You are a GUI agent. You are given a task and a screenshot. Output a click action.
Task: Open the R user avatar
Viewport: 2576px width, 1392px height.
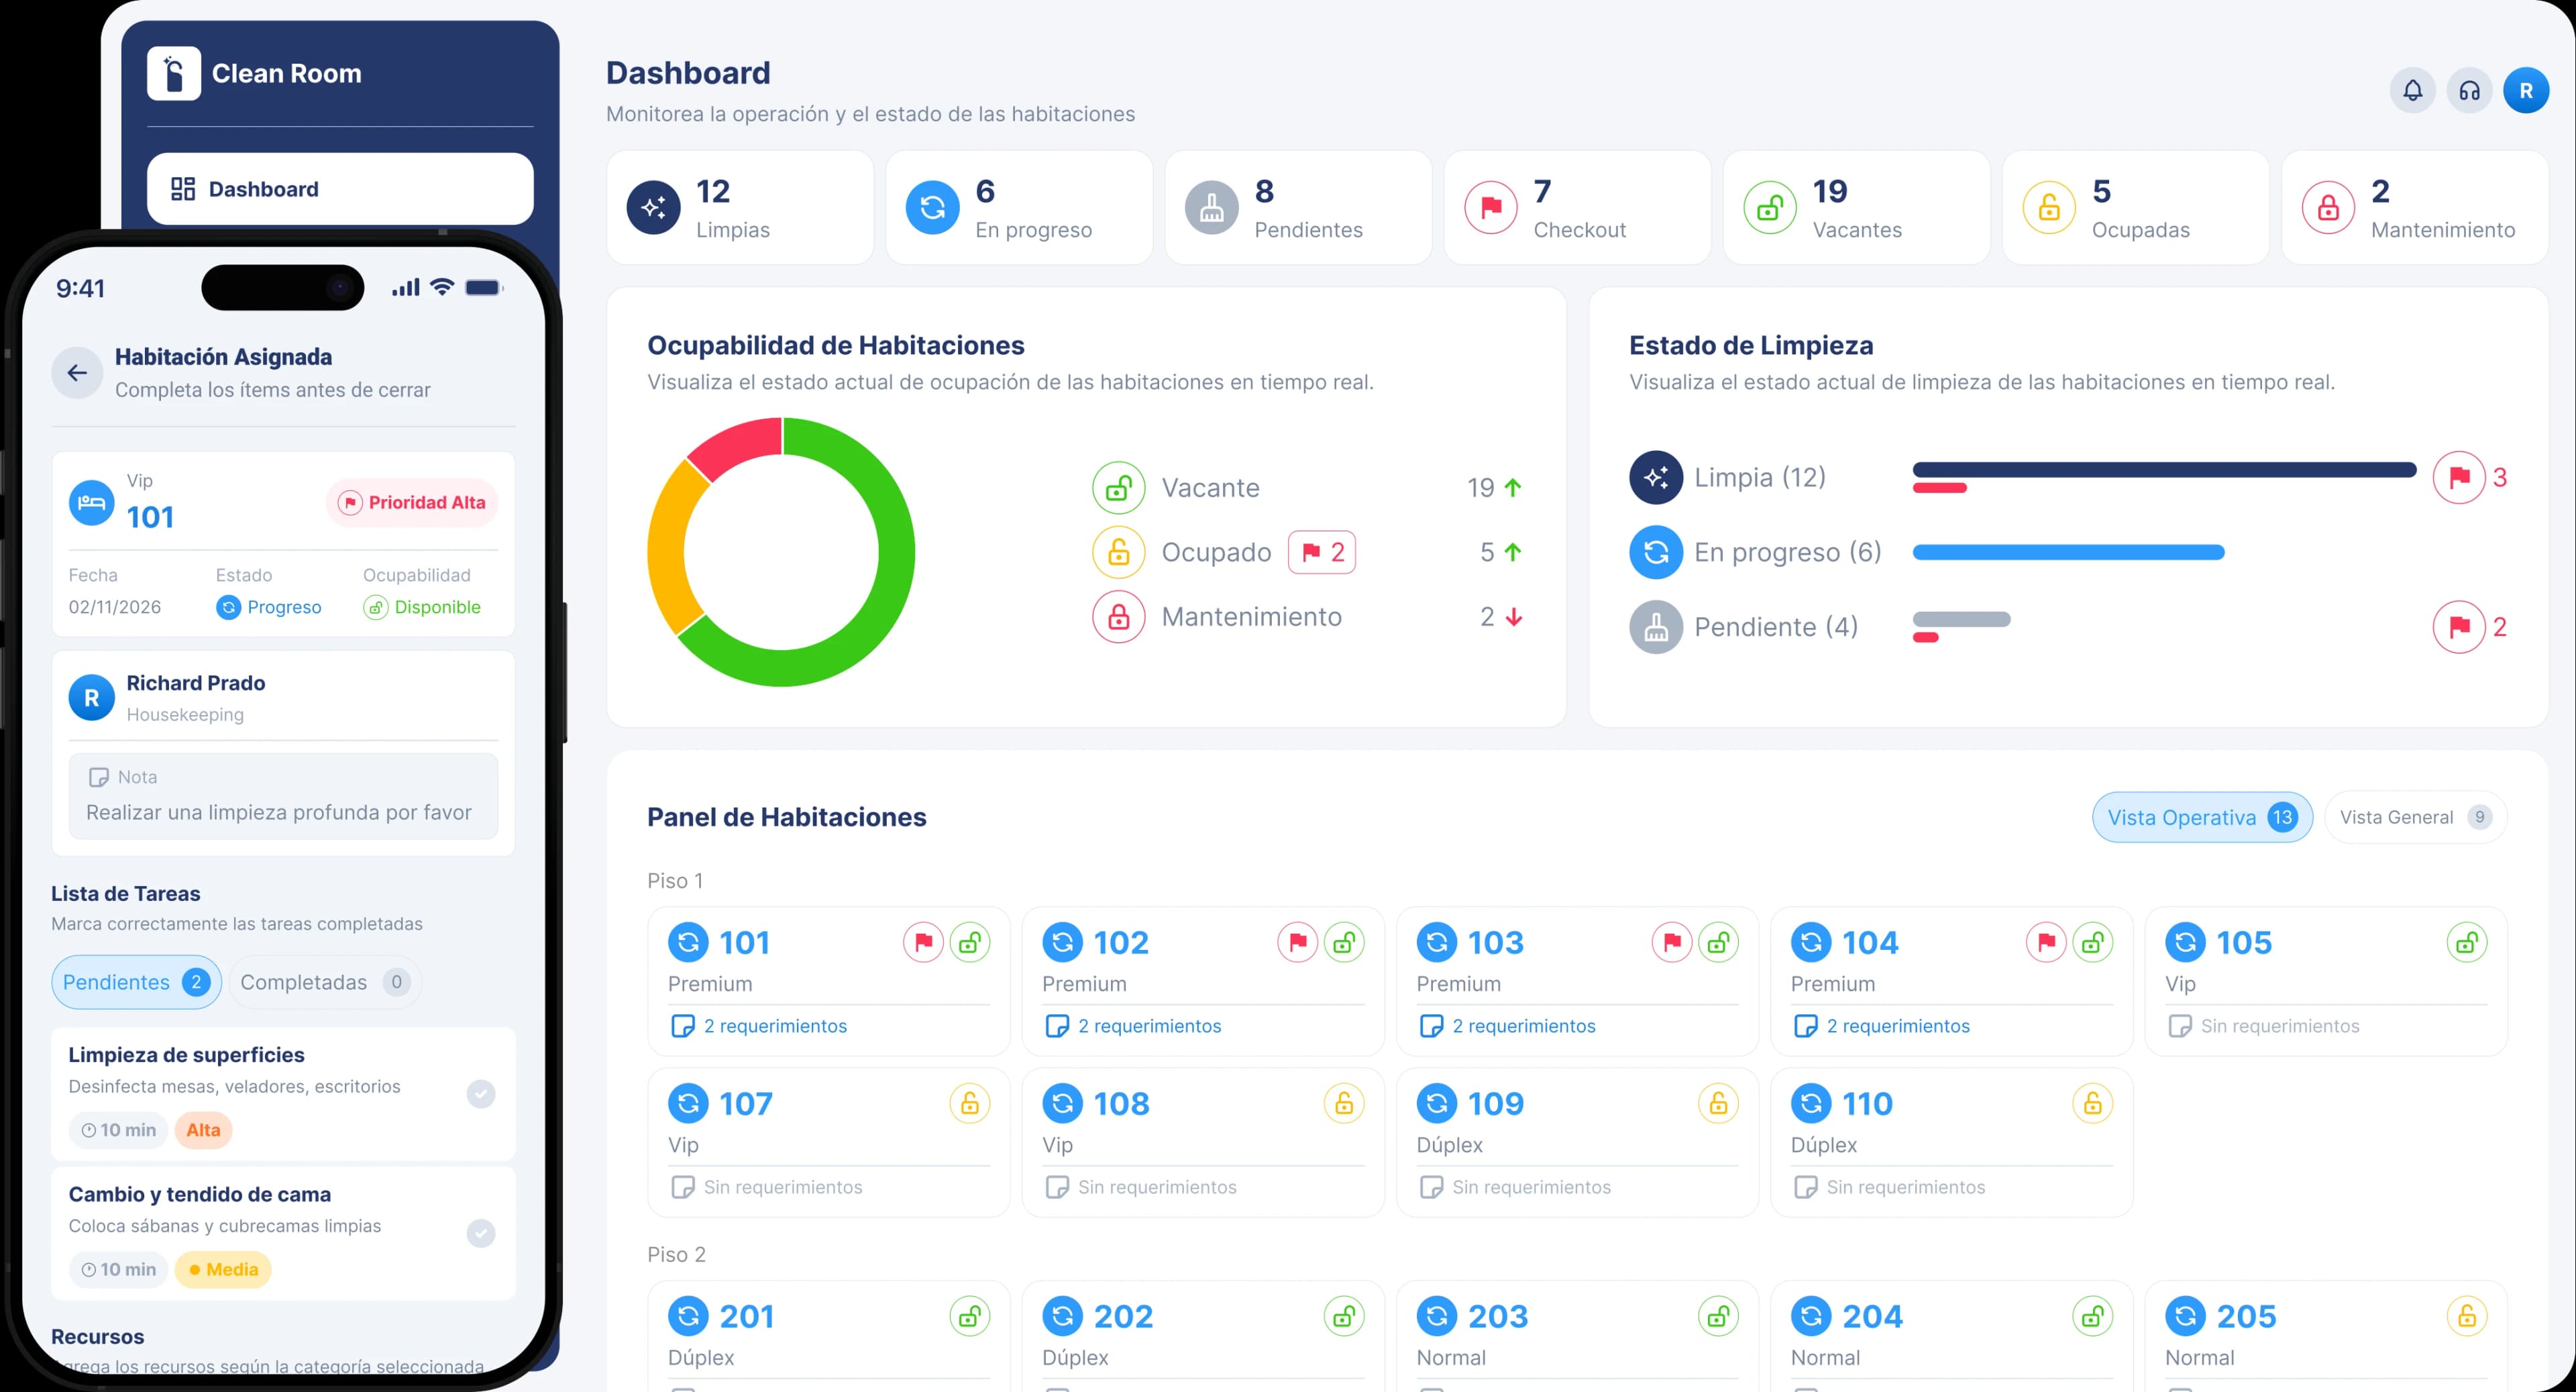click(2526, 91)
